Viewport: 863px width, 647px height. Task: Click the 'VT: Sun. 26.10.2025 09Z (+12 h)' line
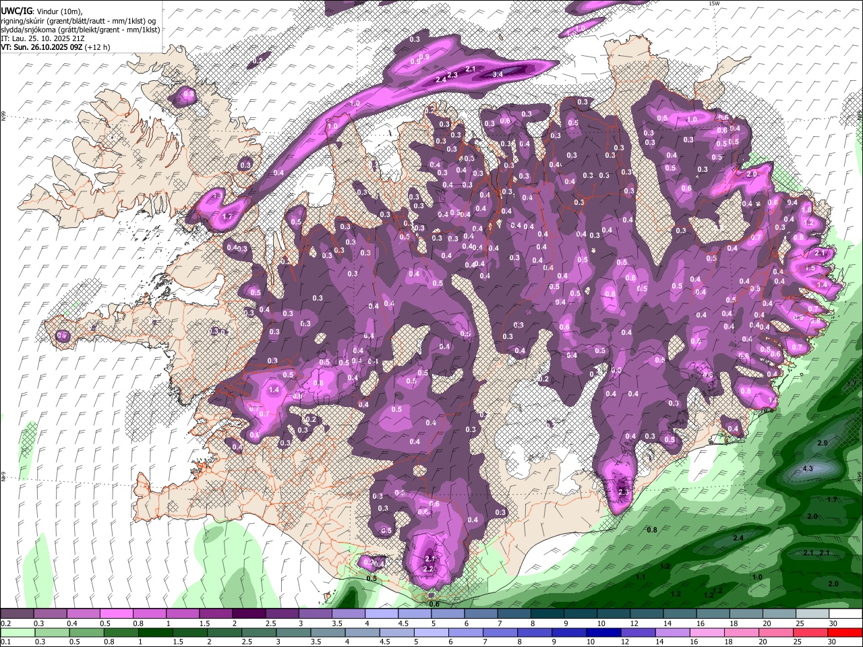(x=55, y=47)
